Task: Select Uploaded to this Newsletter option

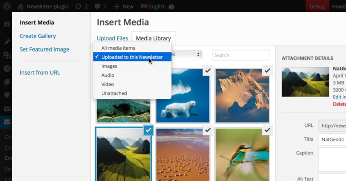Action: (x=132, y=57)
